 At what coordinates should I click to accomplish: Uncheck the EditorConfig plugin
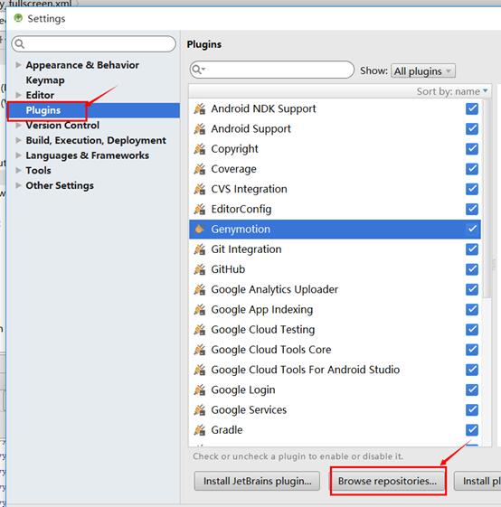(472, 209)
